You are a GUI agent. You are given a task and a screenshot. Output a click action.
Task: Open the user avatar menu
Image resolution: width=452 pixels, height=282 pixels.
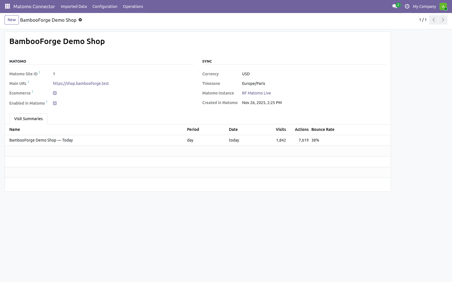click(443, 6)
